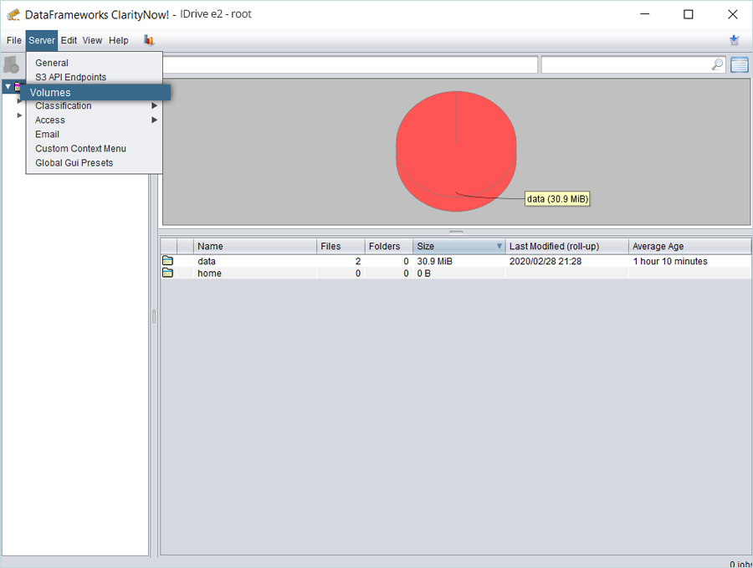Open Volumes from the Server menu

(x=95, y=92)
